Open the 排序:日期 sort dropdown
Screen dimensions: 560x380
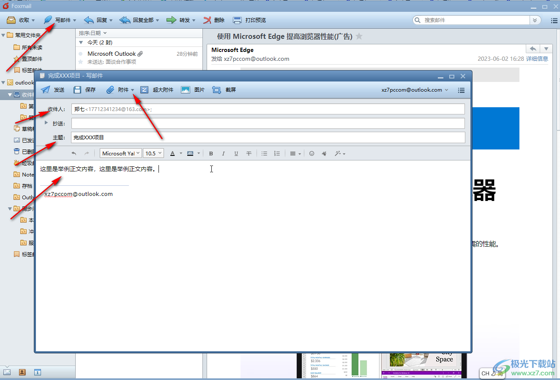93,33
